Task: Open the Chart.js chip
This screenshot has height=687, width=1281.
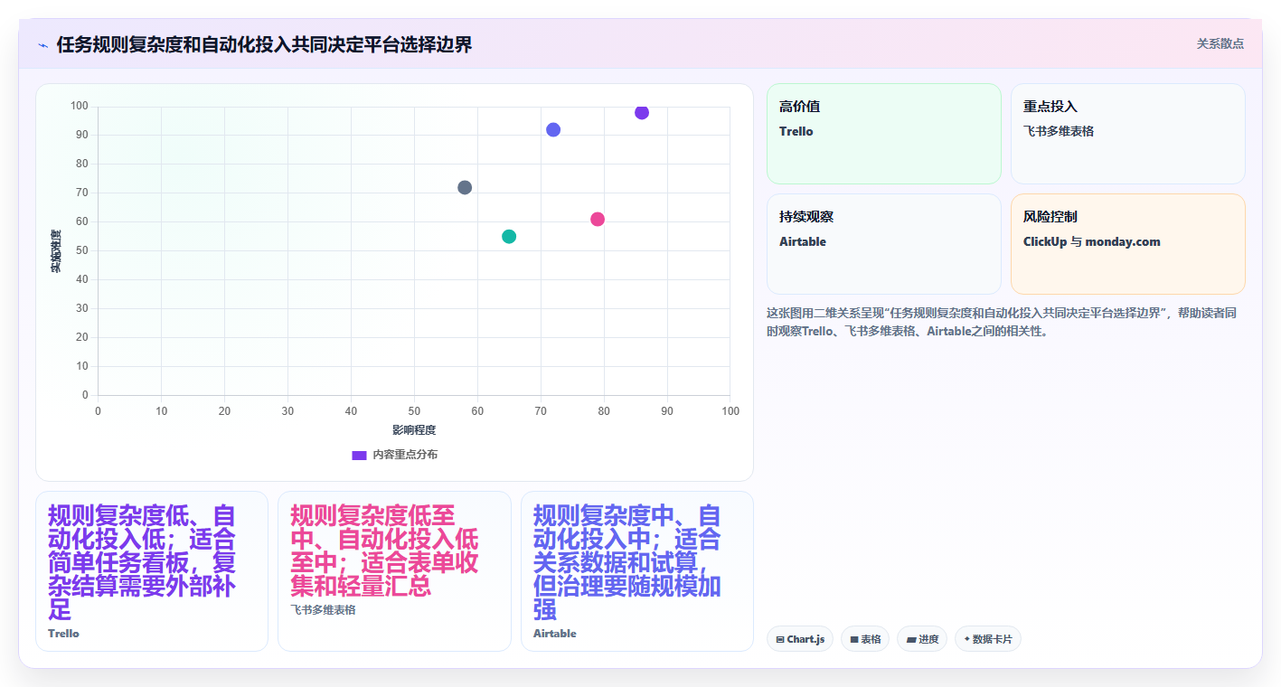Action: pos(800,639)
